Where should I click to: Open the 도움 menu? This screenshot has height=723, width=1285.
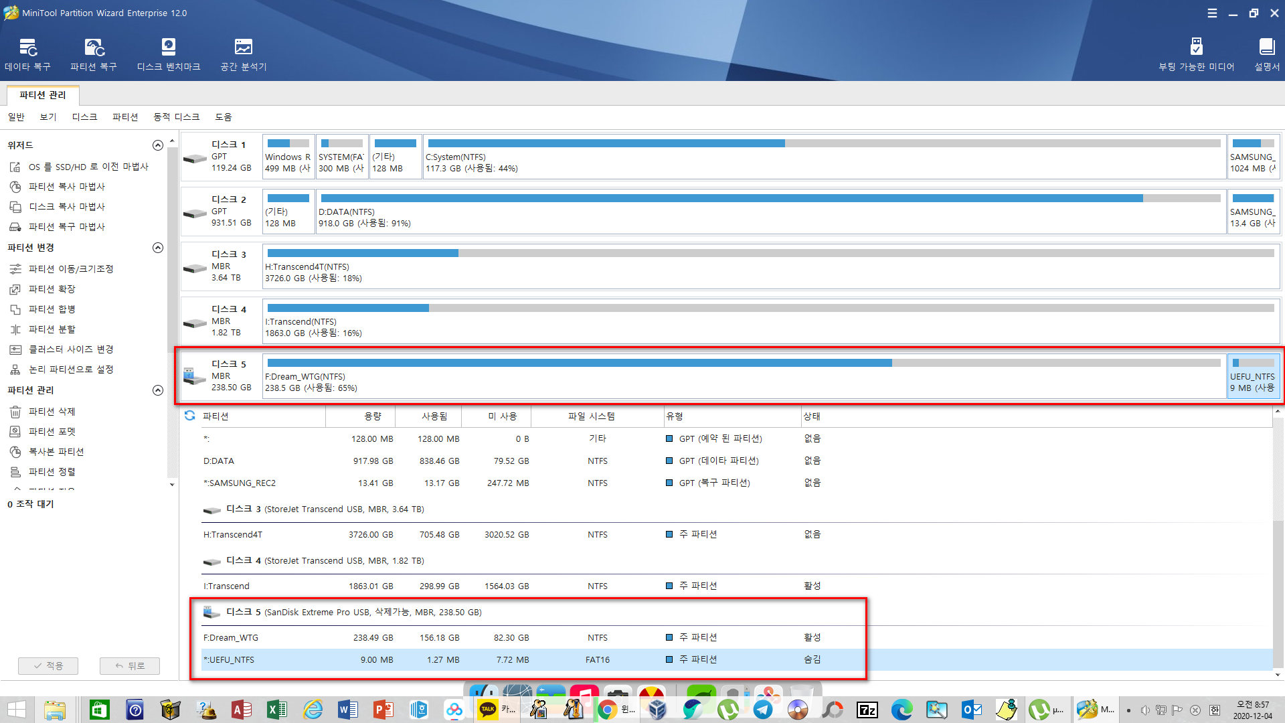point(224,117)
